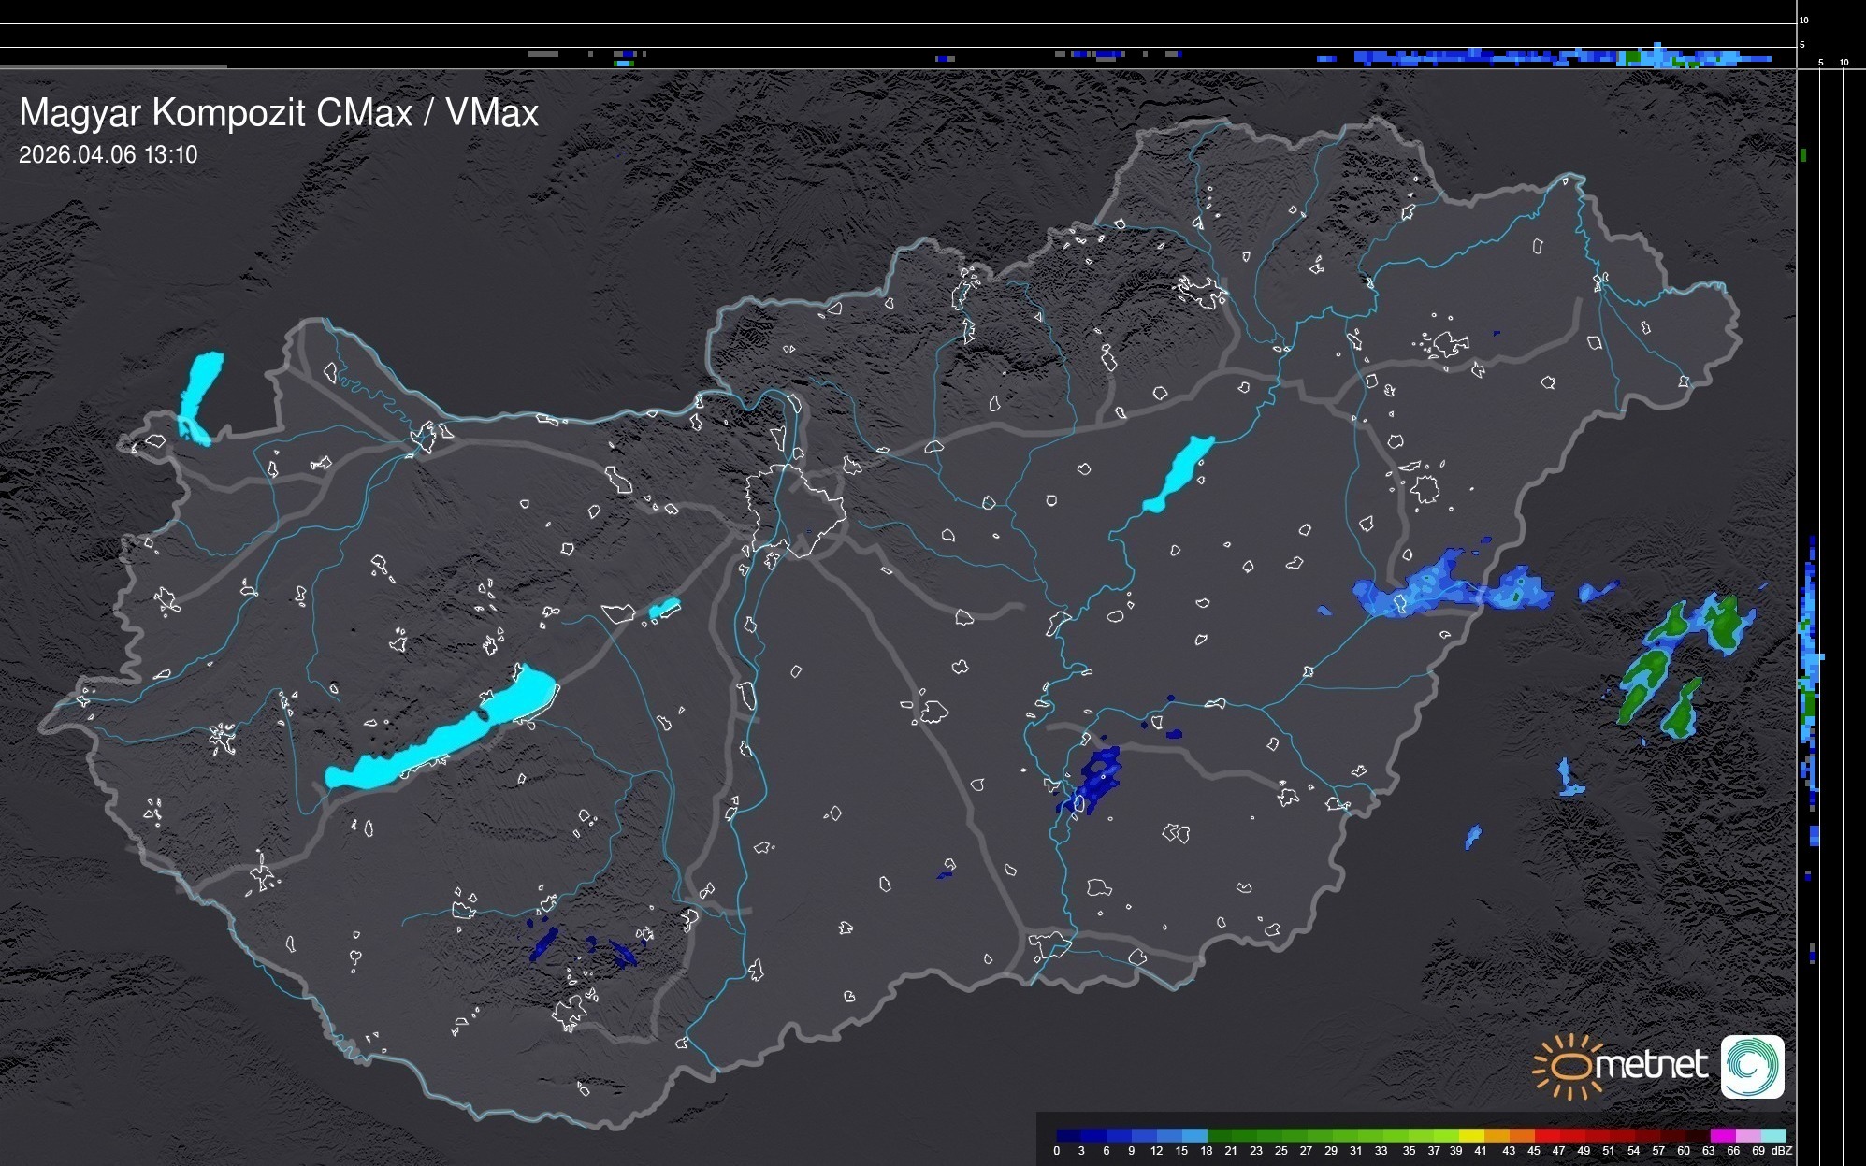The image size is (1866, 1166).
Task: Click the metnet sun logo
Action: 1568,1066
